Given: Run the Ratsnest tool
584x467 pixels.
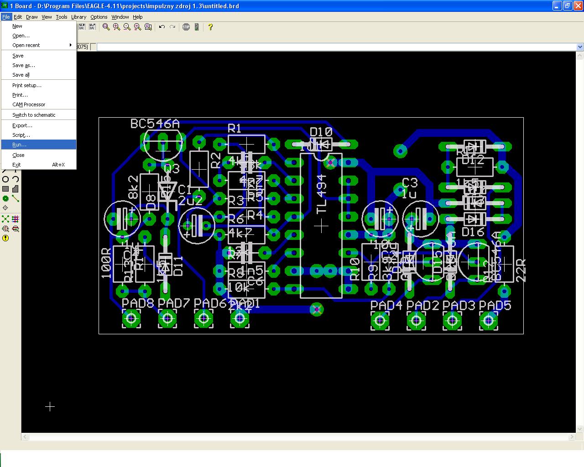Looking at the screenshot, I should pos(5,219).
